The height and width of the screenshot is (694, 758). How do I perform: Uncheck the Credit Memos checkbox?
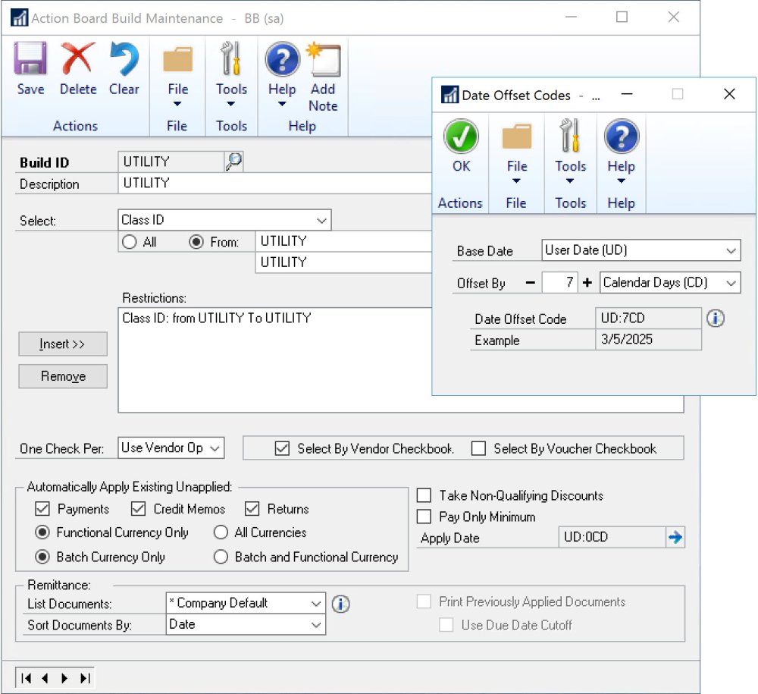tap(139, 509)
